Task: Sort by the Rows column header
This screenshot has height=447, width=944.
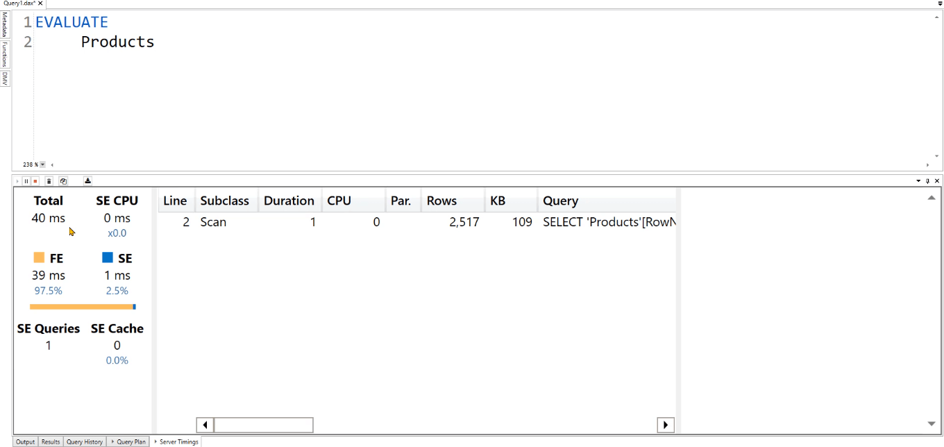Action: click(453, 201)
